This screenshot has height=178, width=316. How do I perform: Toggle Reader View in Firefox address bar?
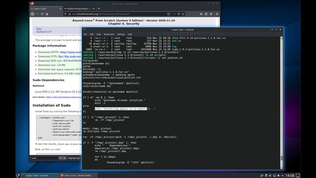point(168,14)
